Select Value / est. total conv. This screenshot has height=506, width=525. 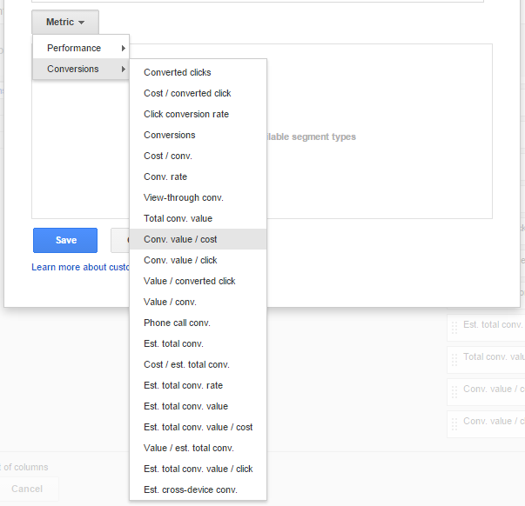(198, 448)
